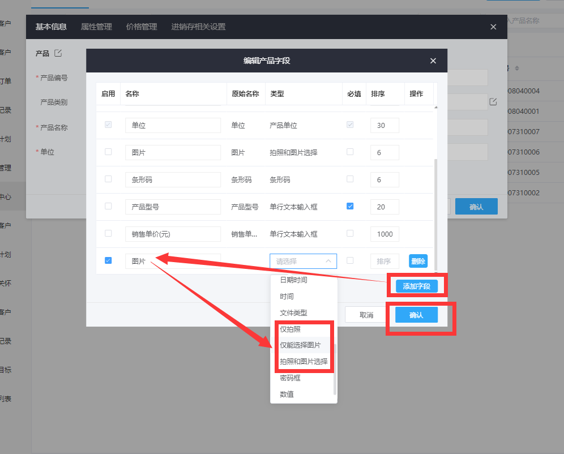Viewport: 564px width, 454px height.
Task: Toggle 必填 checkbox for 销售单价 row
Action: click(x=350, y=233)
